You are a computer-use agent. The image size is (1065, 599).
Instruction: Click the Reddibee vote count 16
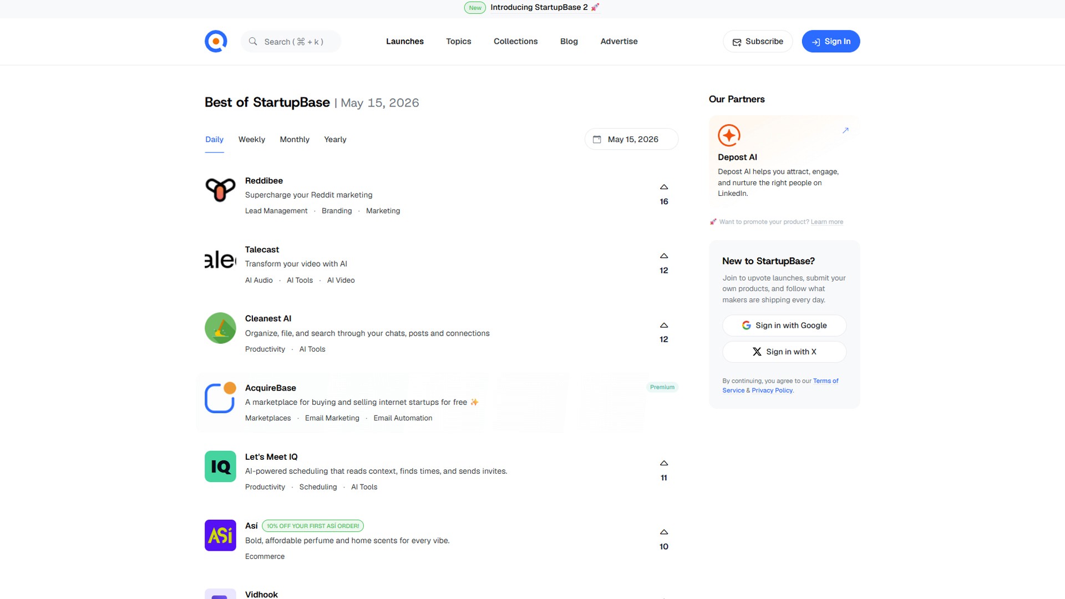click(664, 201)
